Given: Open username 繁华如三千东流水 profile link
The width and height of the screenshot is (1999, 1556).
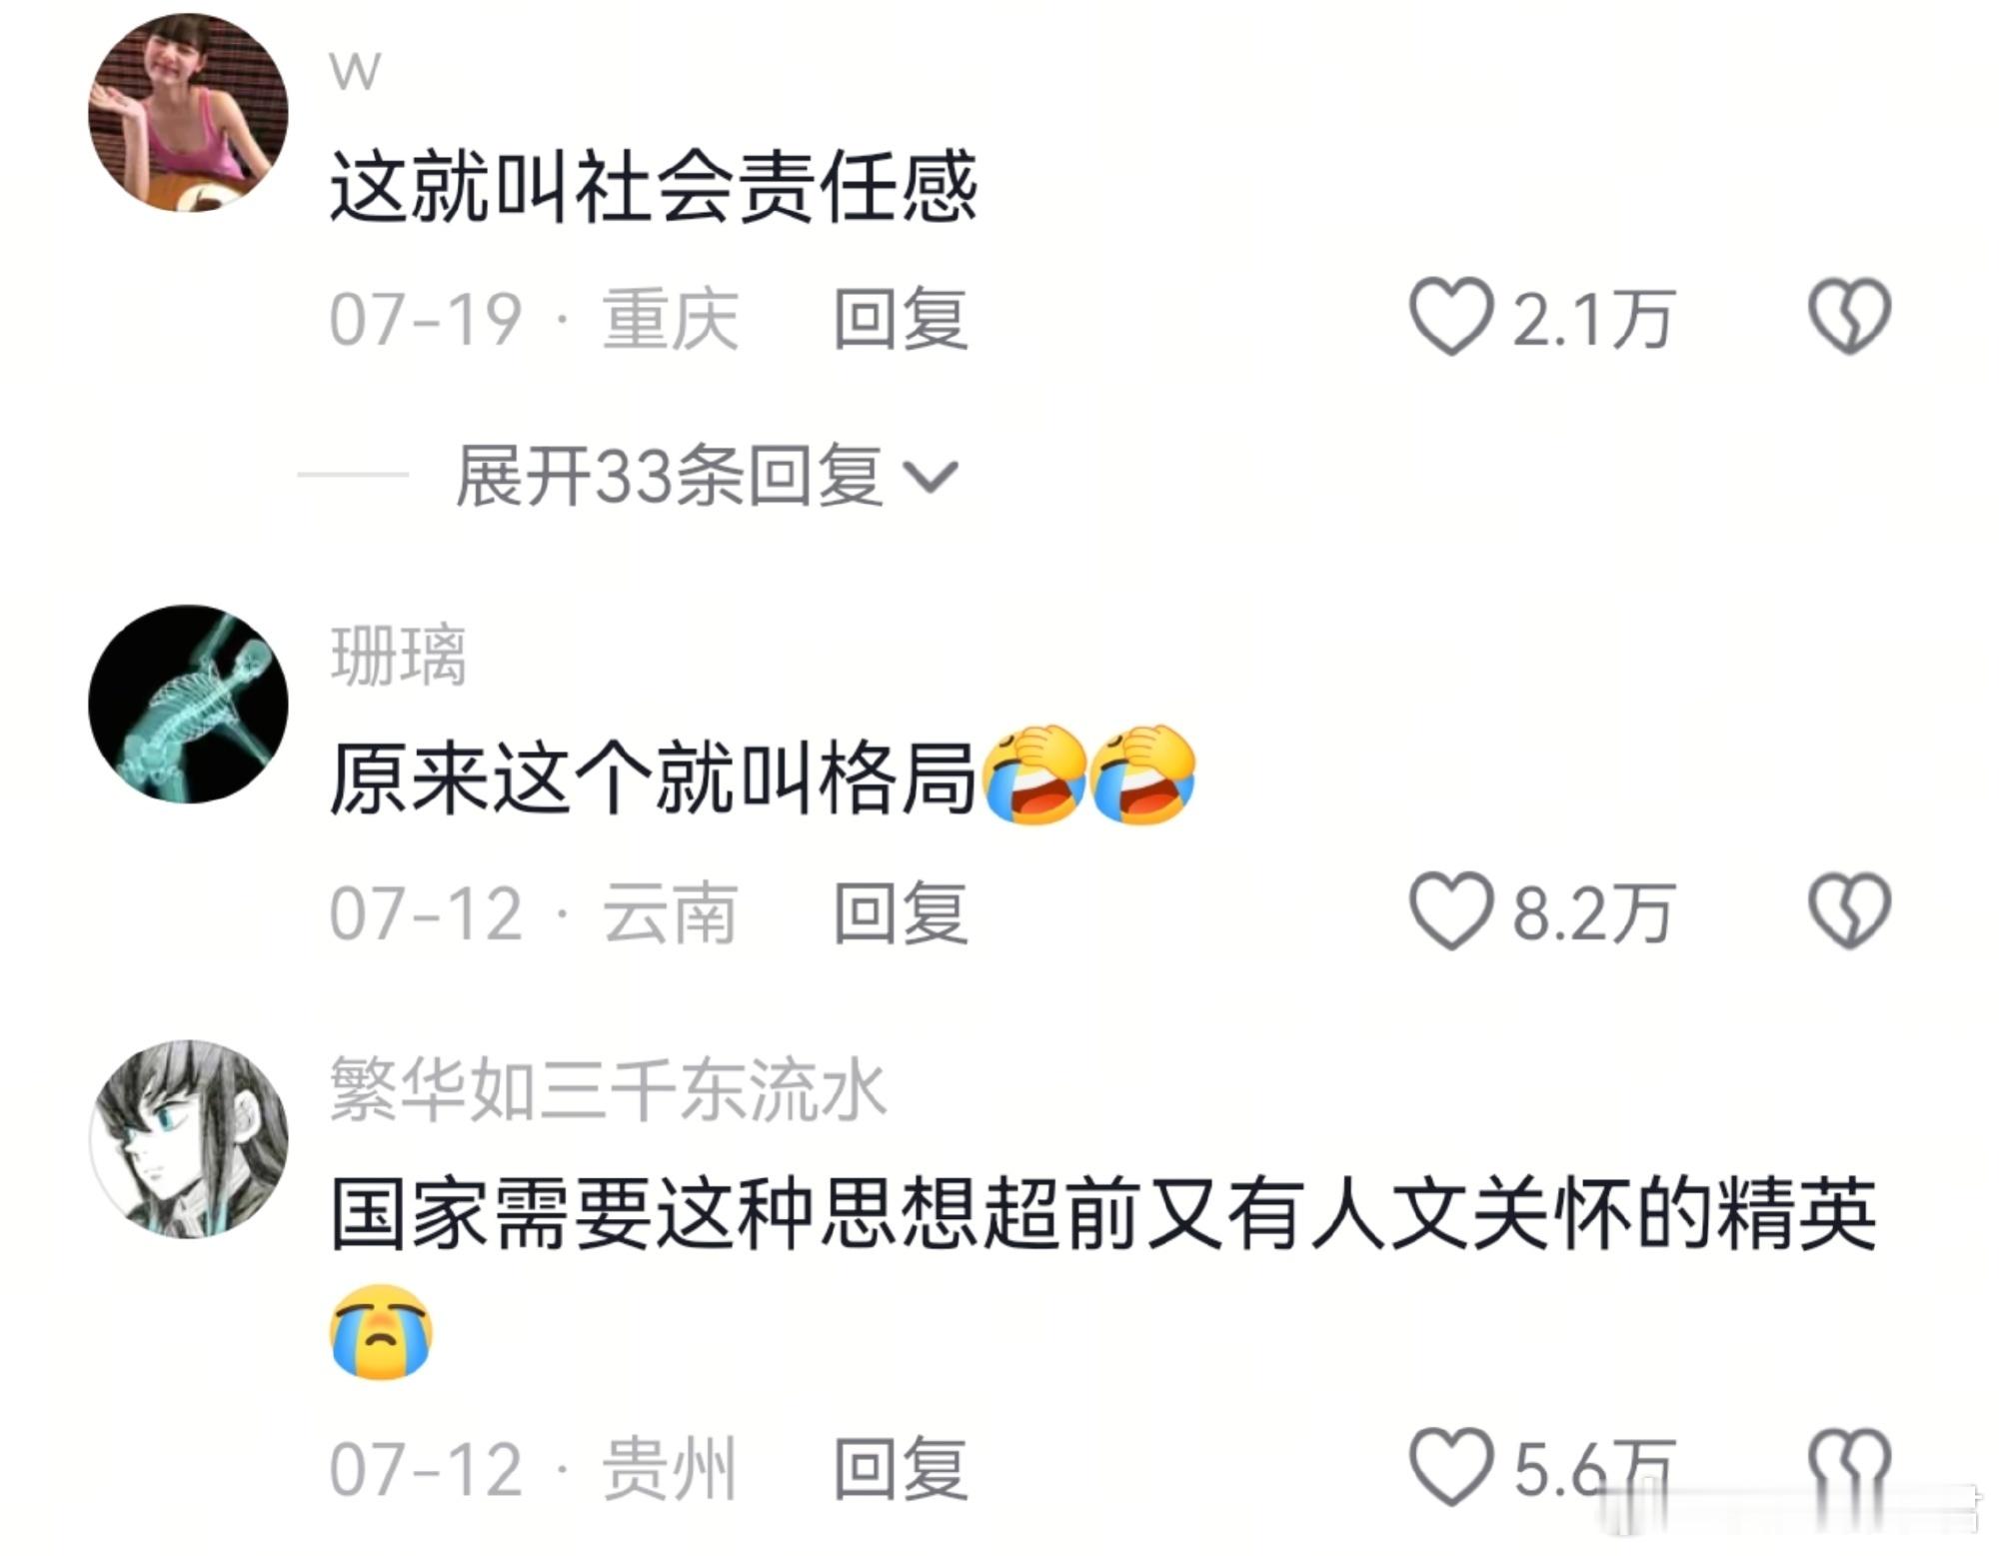Looking at the screenshot, I should pyautogui.click(x=608, y=1090).
